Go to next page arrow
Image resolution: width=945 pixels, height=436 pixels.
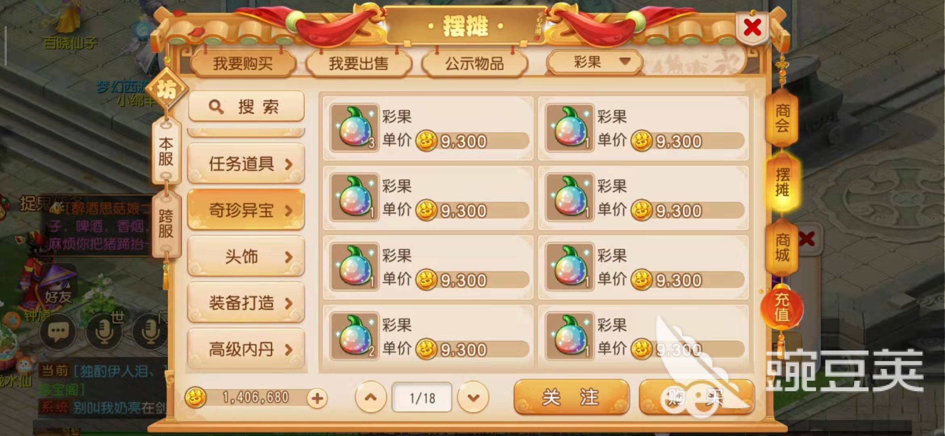(x=473, y=397)
